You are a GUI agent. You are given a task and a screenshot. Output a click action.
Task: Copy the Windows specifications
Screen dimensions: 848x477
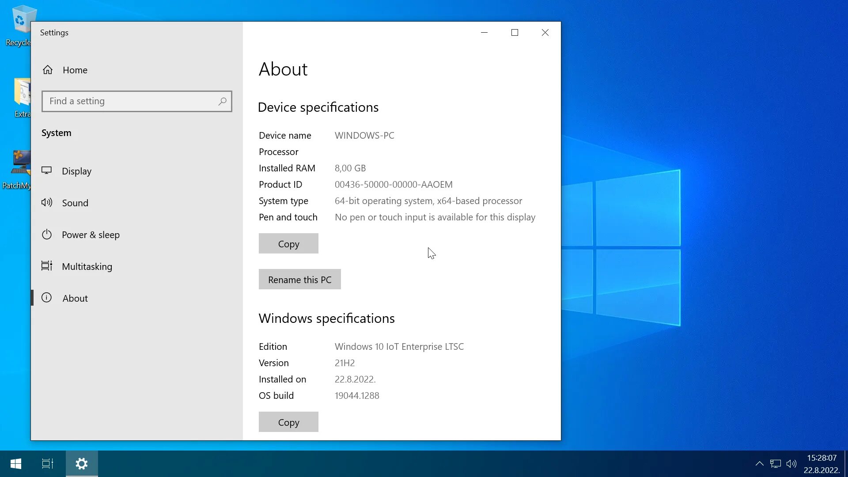tap(288, 422)
